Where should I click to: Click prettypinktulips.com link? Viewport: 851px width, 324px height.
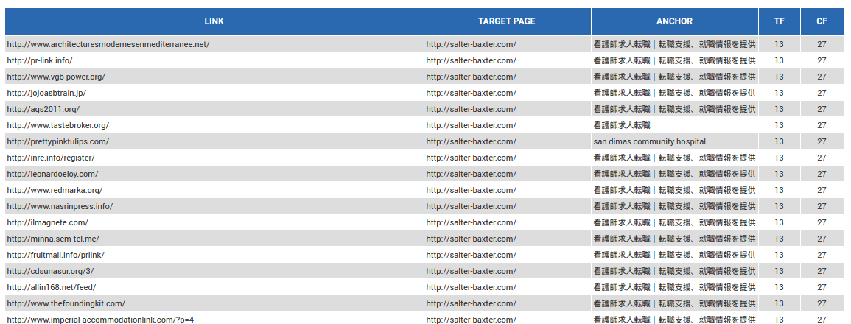(57, 141)
